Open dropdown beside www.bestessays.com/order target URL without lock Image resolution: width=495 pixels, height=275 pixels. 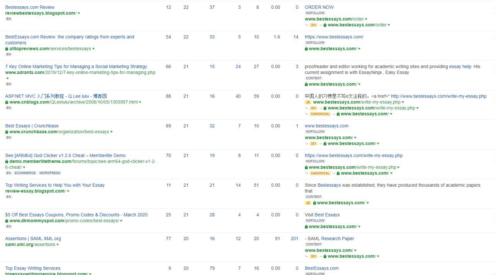366,19
